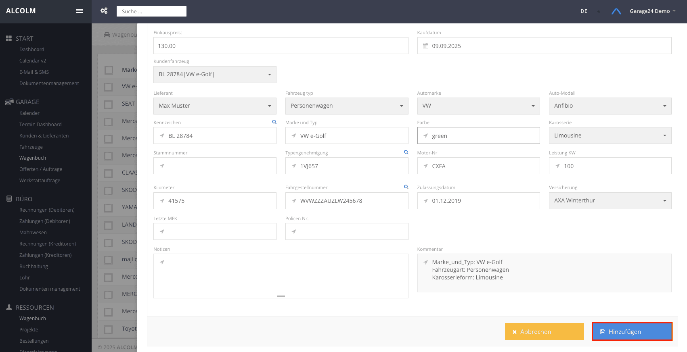
Task: Expand the Auto-Modell dropdown showing Anfibio
Action: click(x=610, y=106)
